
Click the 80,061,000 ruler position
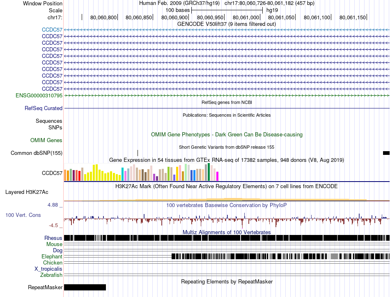coord(246,17)
